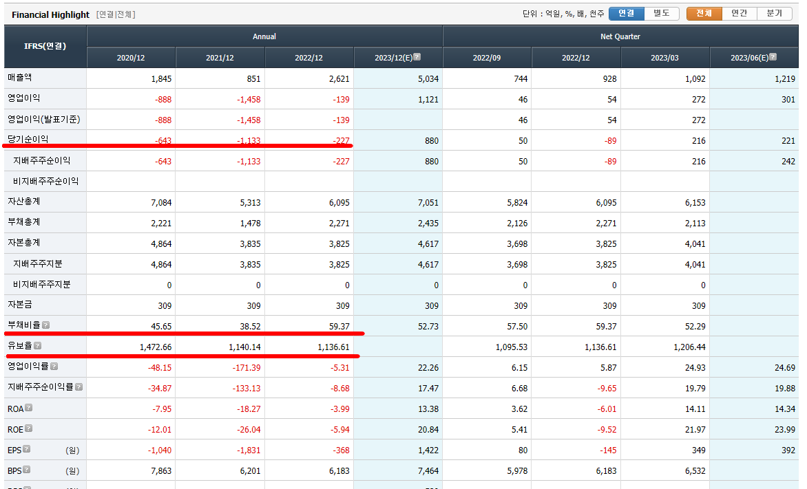
Task: Click 매출액 value 851 for 2021/12
Action: 253,78
